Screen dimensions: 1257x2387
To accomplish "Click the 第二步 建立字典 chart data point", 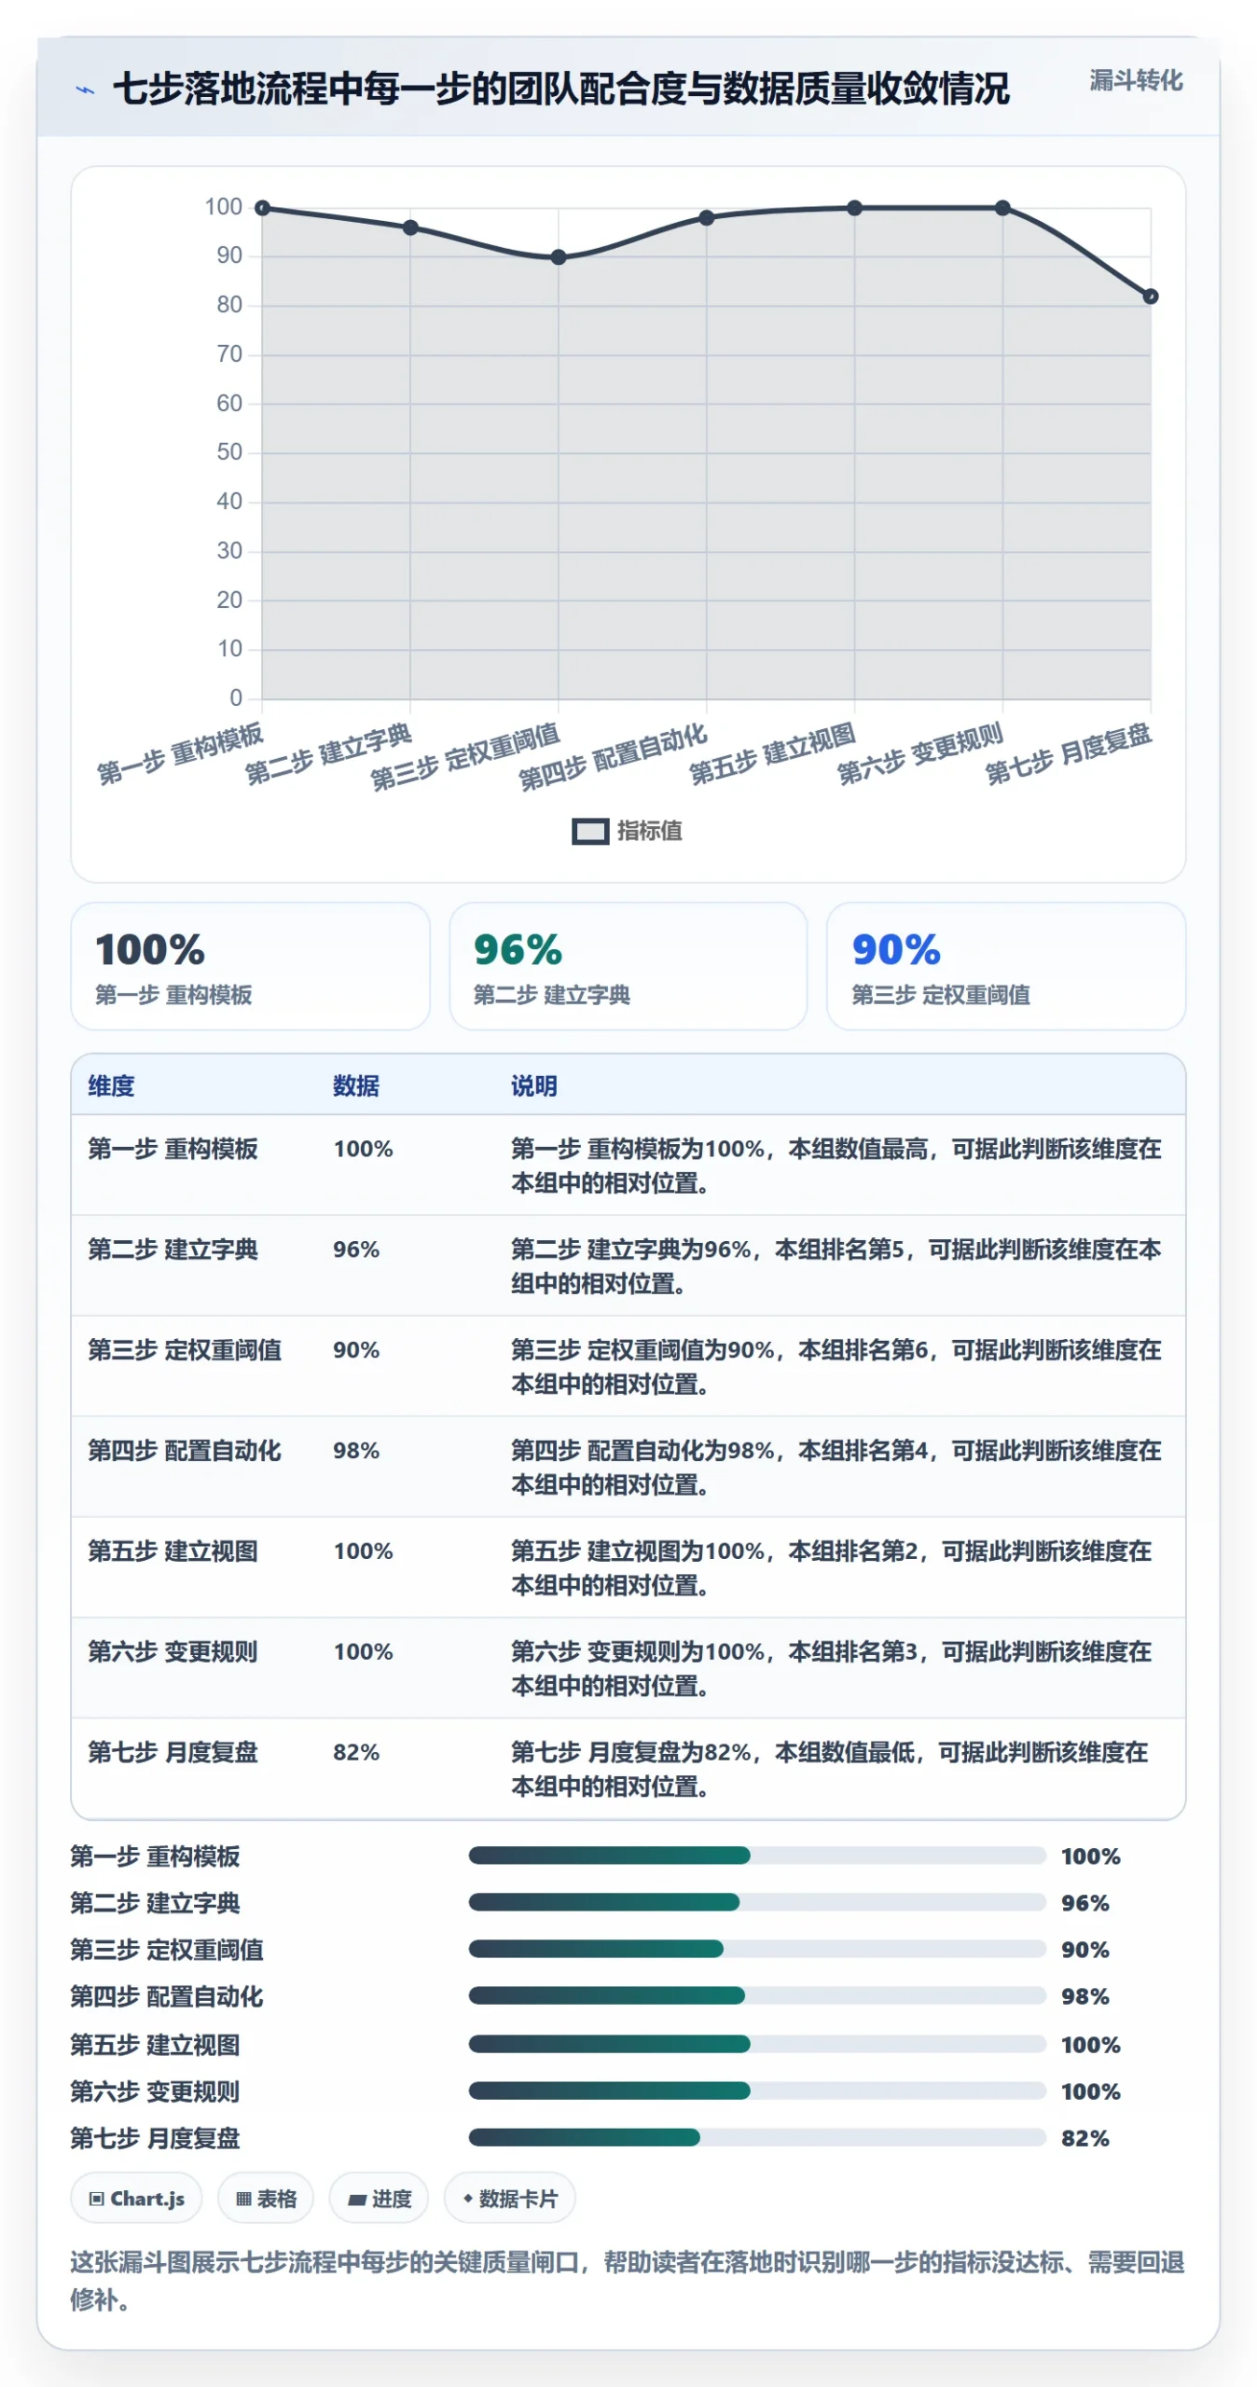I will [410, 228].
